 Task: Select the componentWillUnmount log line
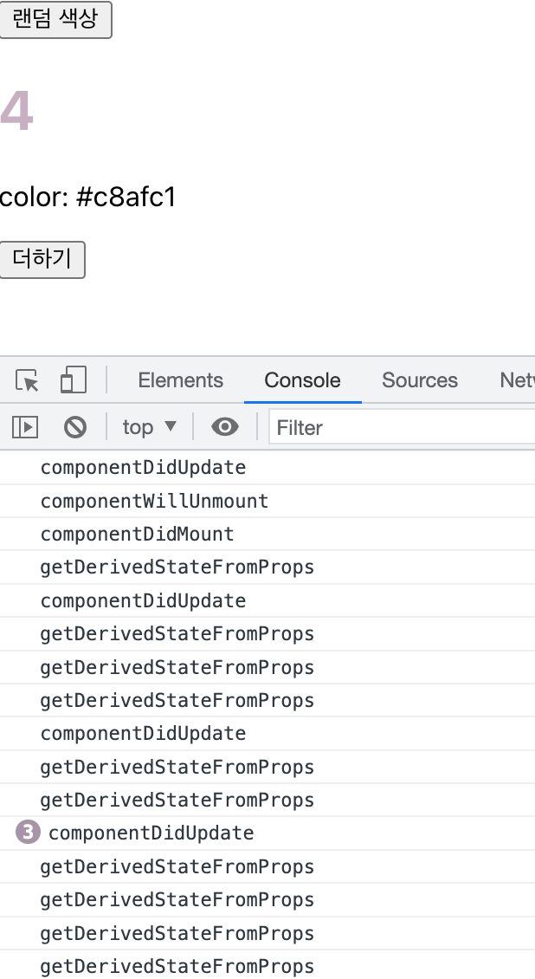(267, 501)
